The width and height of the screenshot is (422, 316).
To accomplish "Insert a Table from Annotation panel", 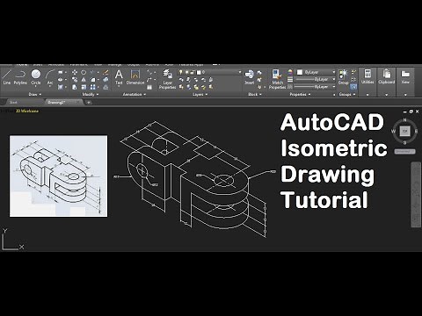I will (149, 87).
